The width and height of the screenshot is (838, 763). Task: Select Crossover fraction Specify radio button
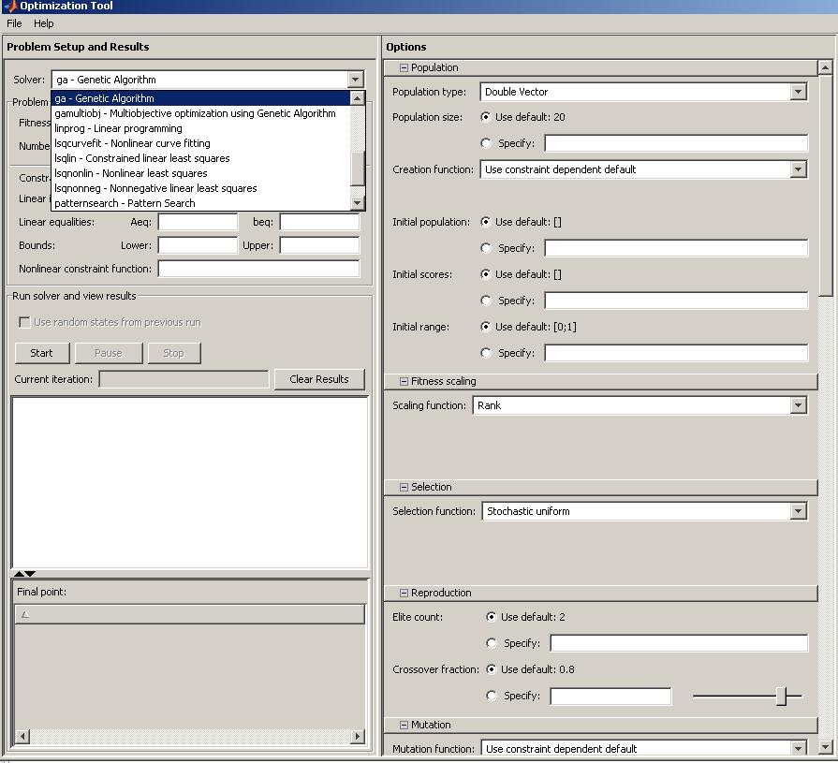click(492, 696)
